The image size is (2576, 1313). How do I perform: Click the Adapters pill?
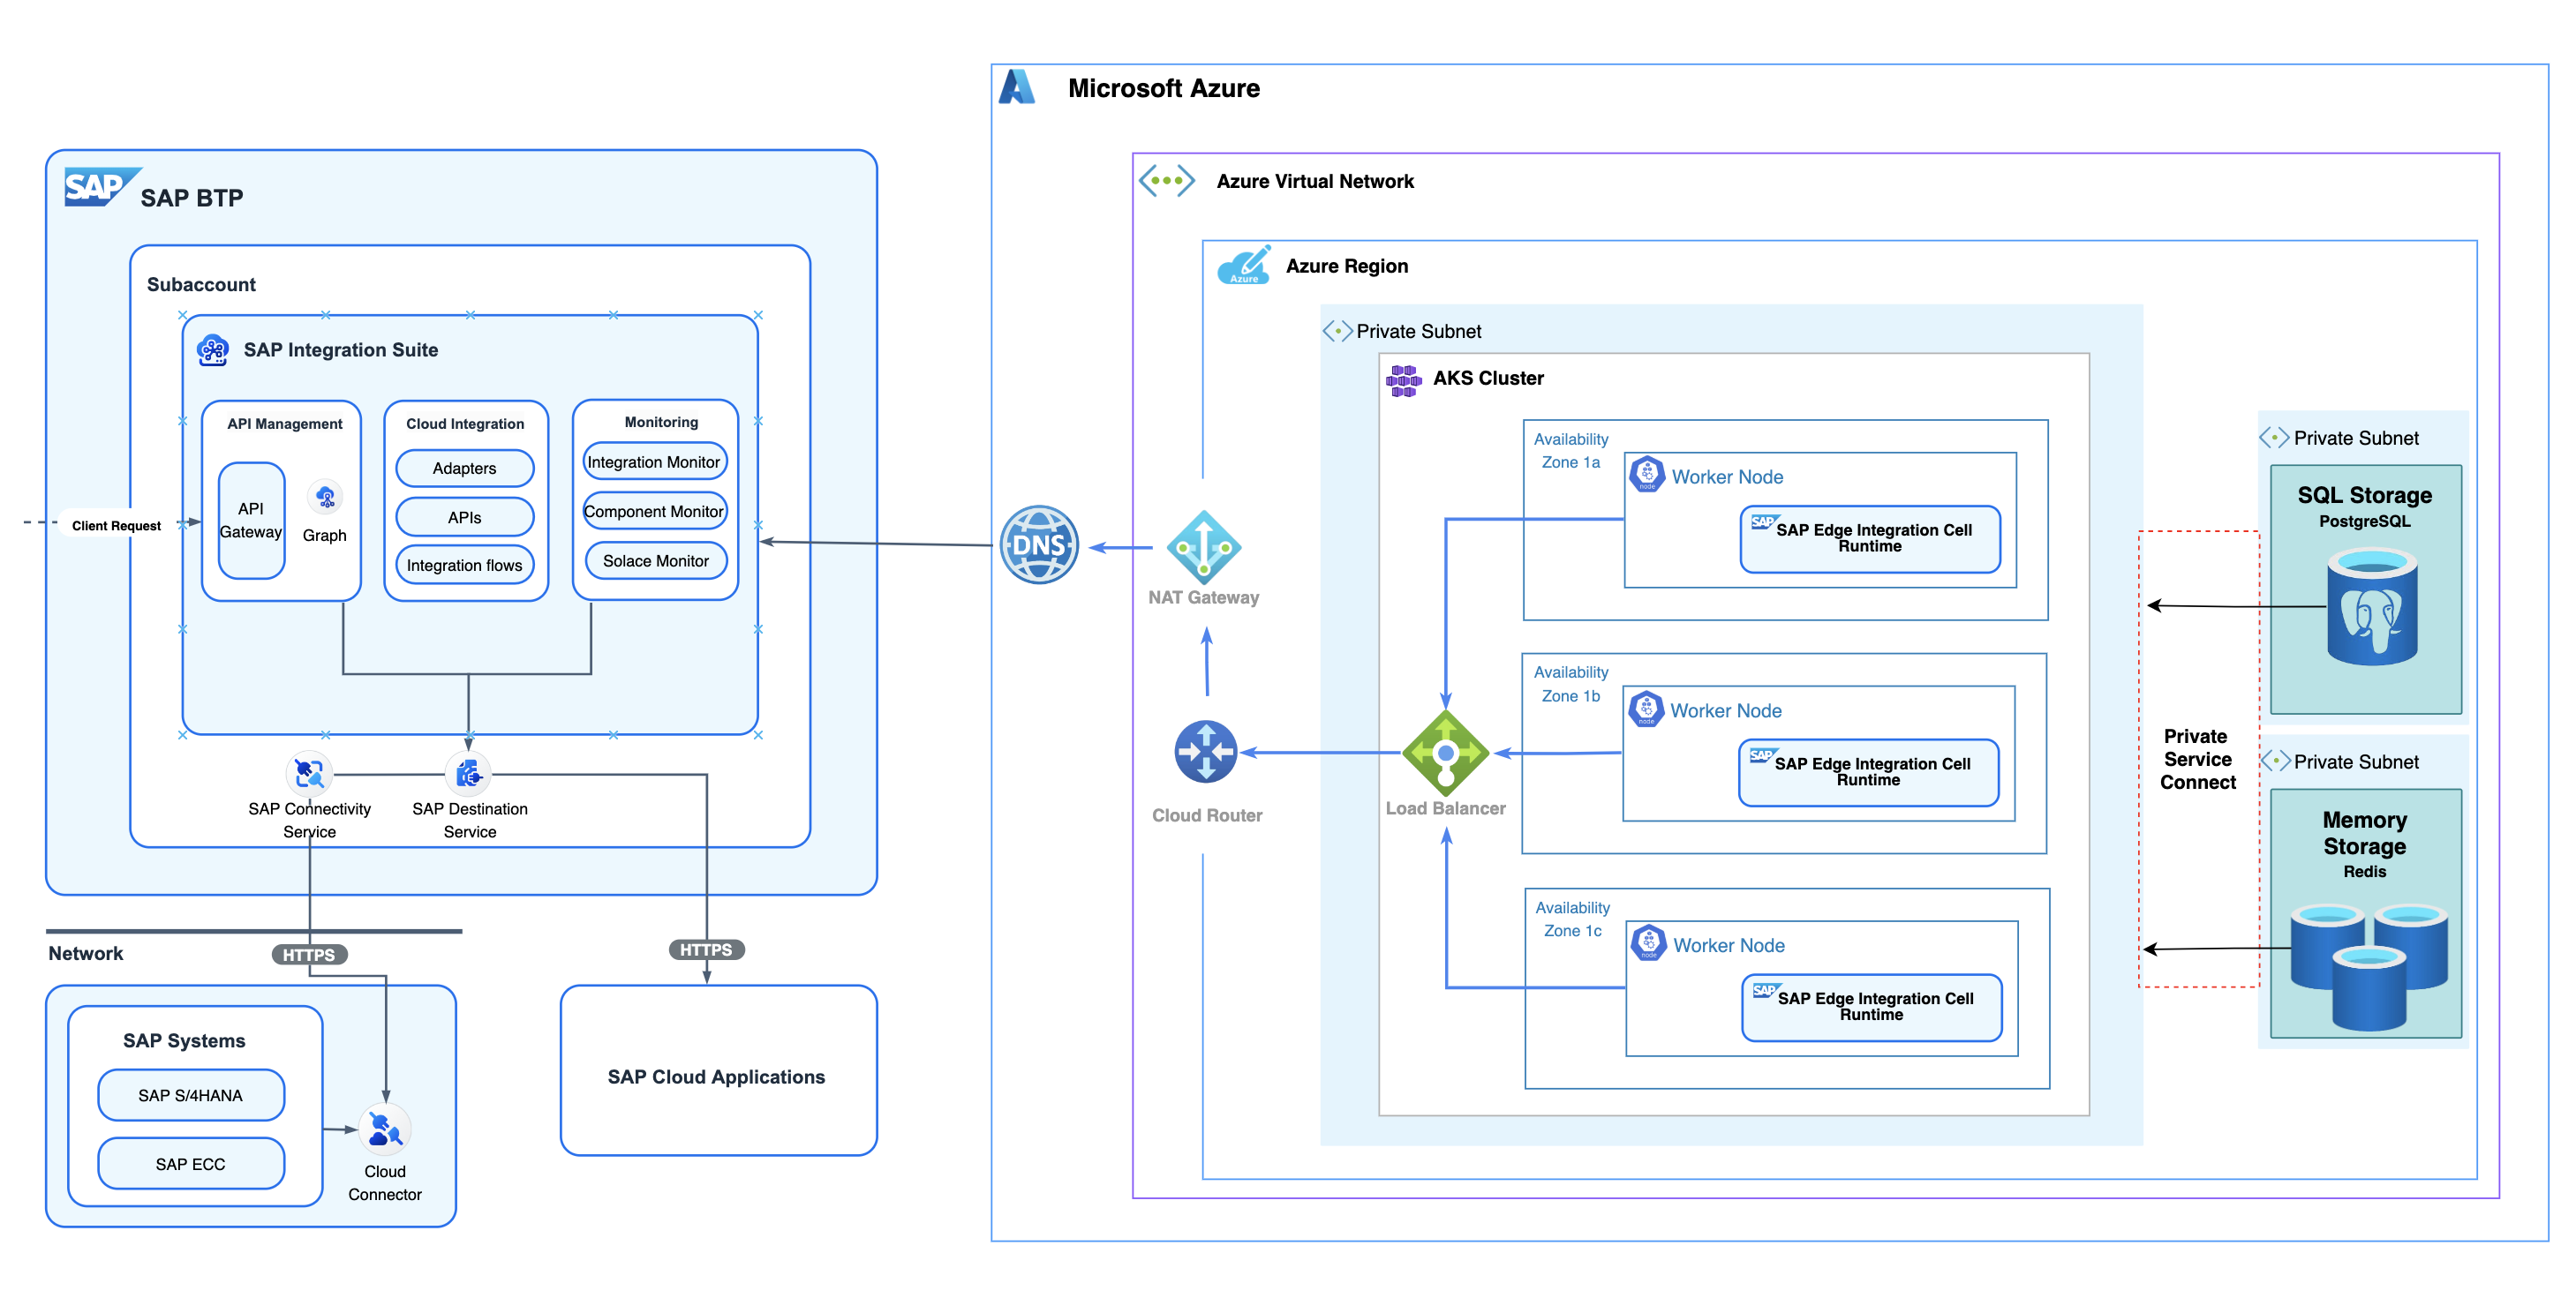[x=465, y=468]
